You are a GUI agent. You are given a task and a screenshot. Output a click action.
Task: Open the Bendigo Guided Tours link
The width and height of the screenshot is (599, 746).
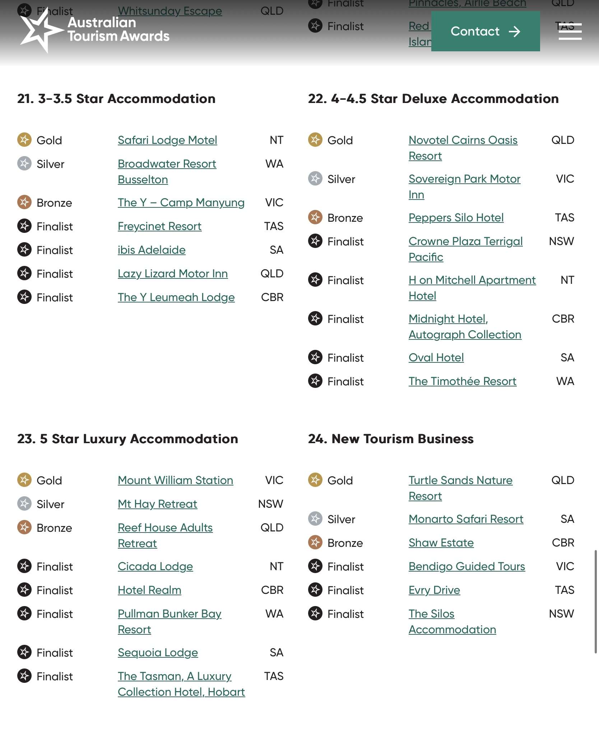(466, 566)
